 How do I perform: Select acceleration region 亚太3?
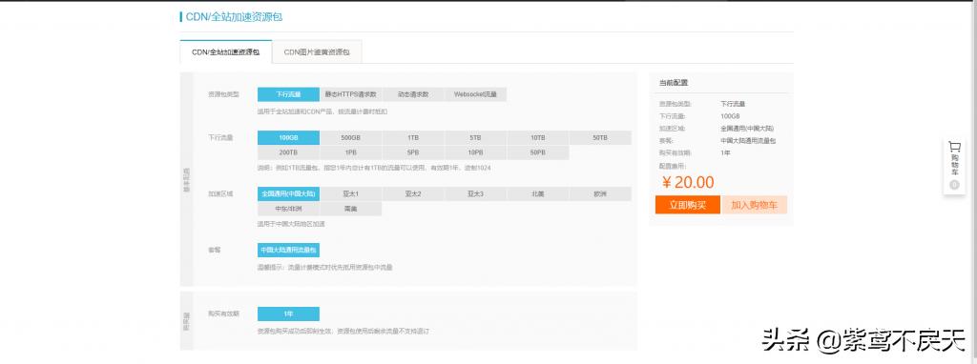475,194
